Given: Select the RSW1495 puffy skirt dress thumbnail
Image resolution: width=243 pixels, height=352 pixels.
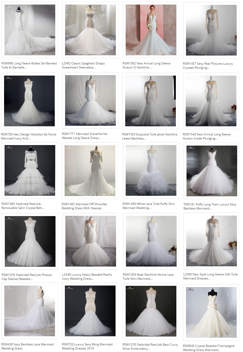Looking at the screenshot, I should pyautogui.click(x=151, y=170).
